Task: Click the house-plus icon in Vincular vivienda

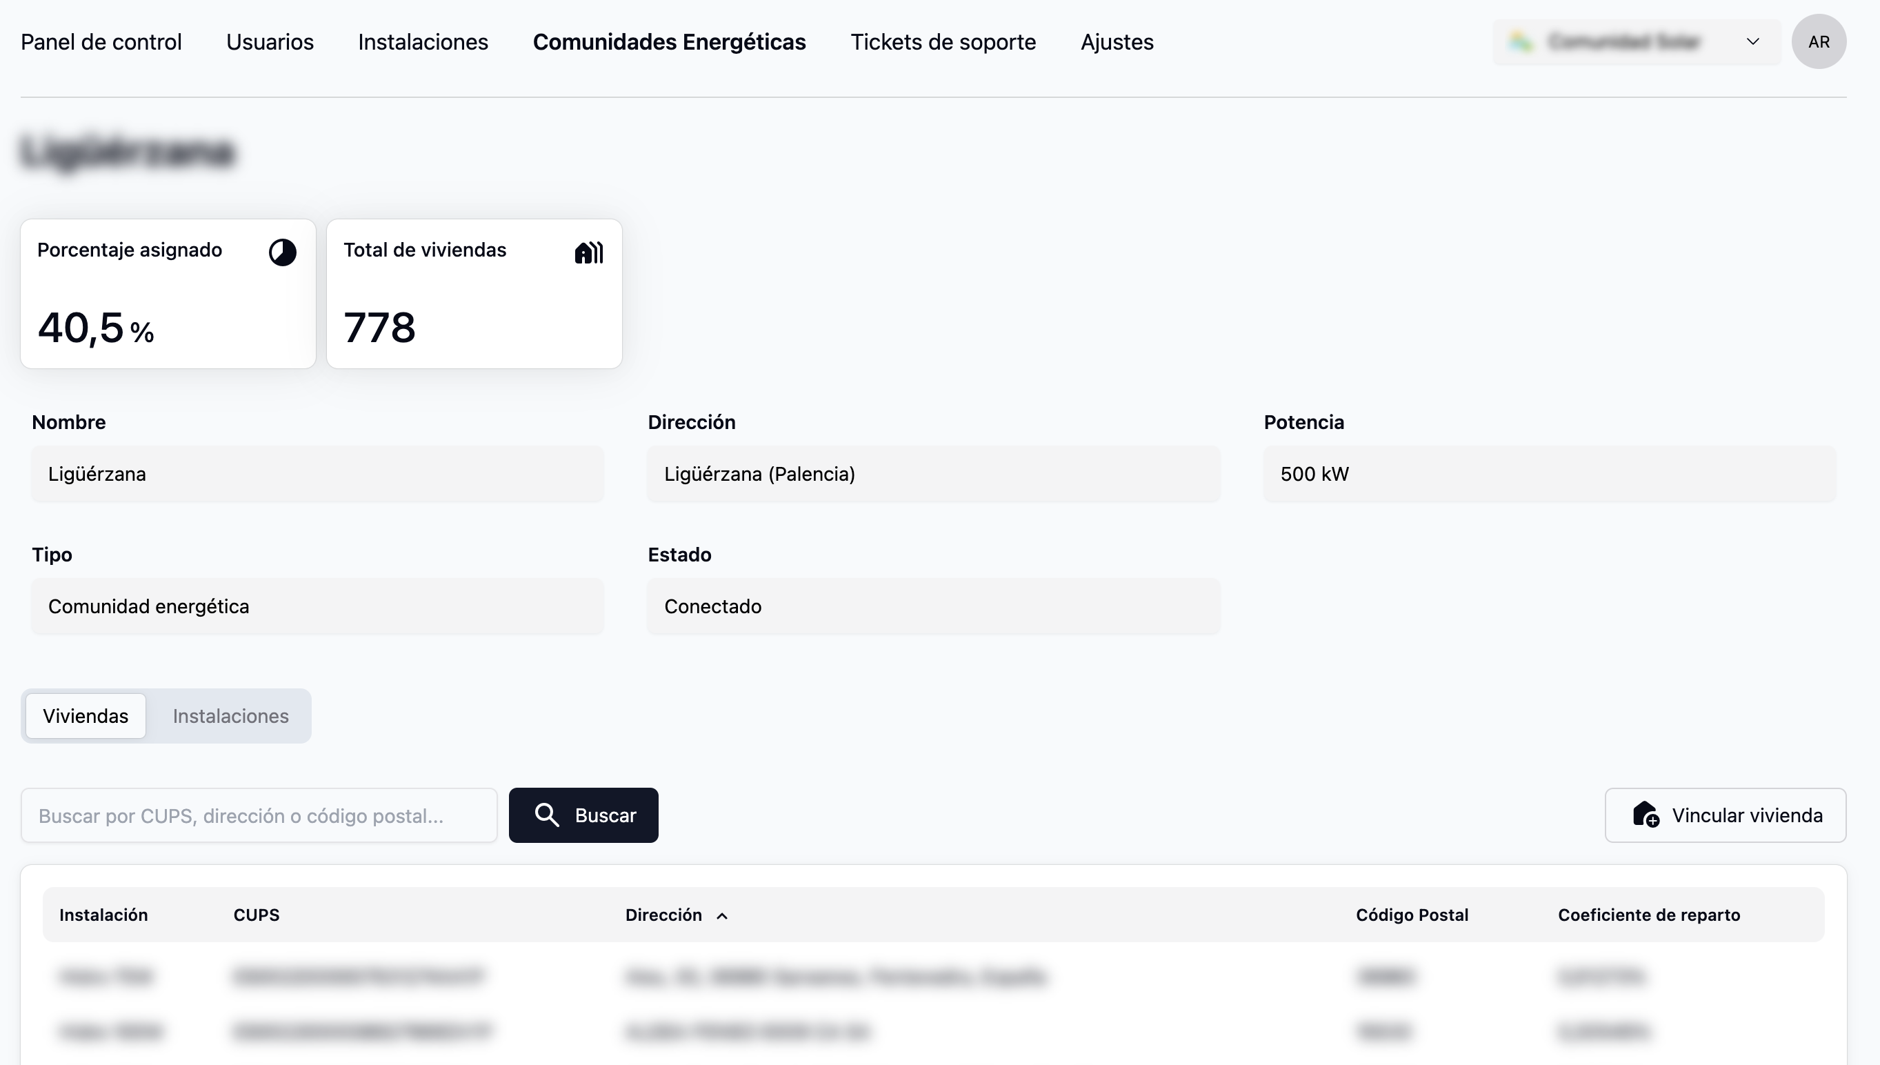Action: pos(1646,814)
